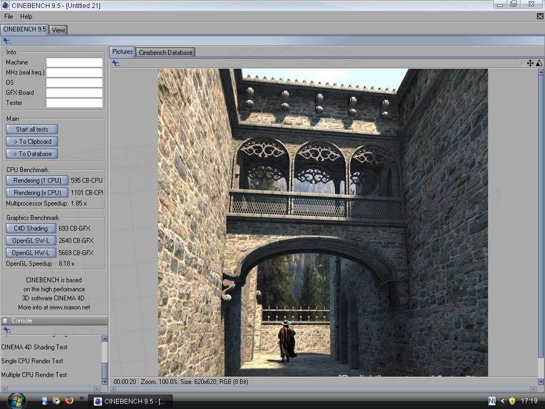The image size is (545, 409).
Task: Select the CINEBENCH 9.5 tab
Action: 24,29
